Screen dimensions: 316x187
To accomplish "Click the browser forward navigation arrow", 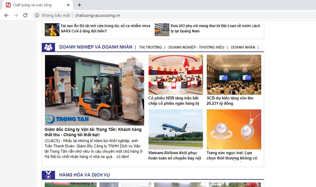I will click(16, 15).
